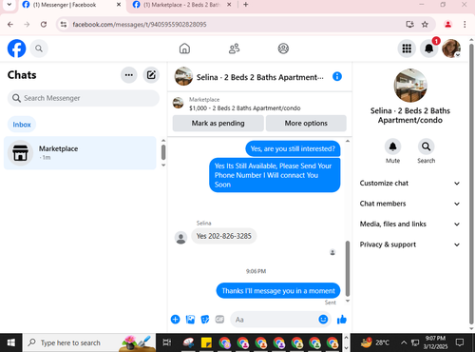Click conversation scrollbar thumb
Screen dimensions: 475x352
348,268
